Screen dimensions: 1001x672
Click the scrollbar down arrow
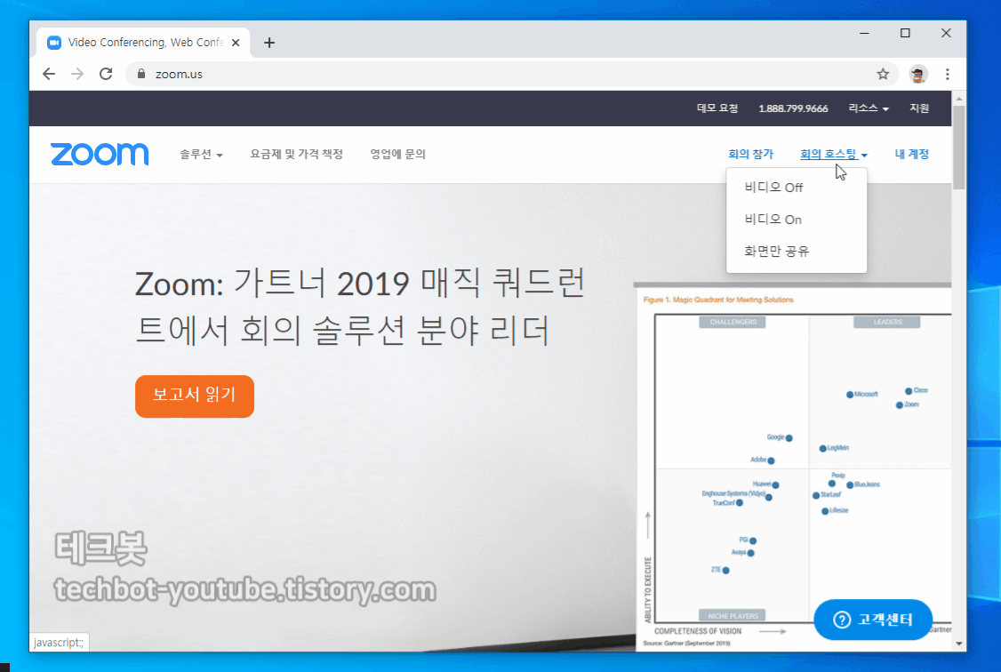pyautogui.click(x=959, y=644)
